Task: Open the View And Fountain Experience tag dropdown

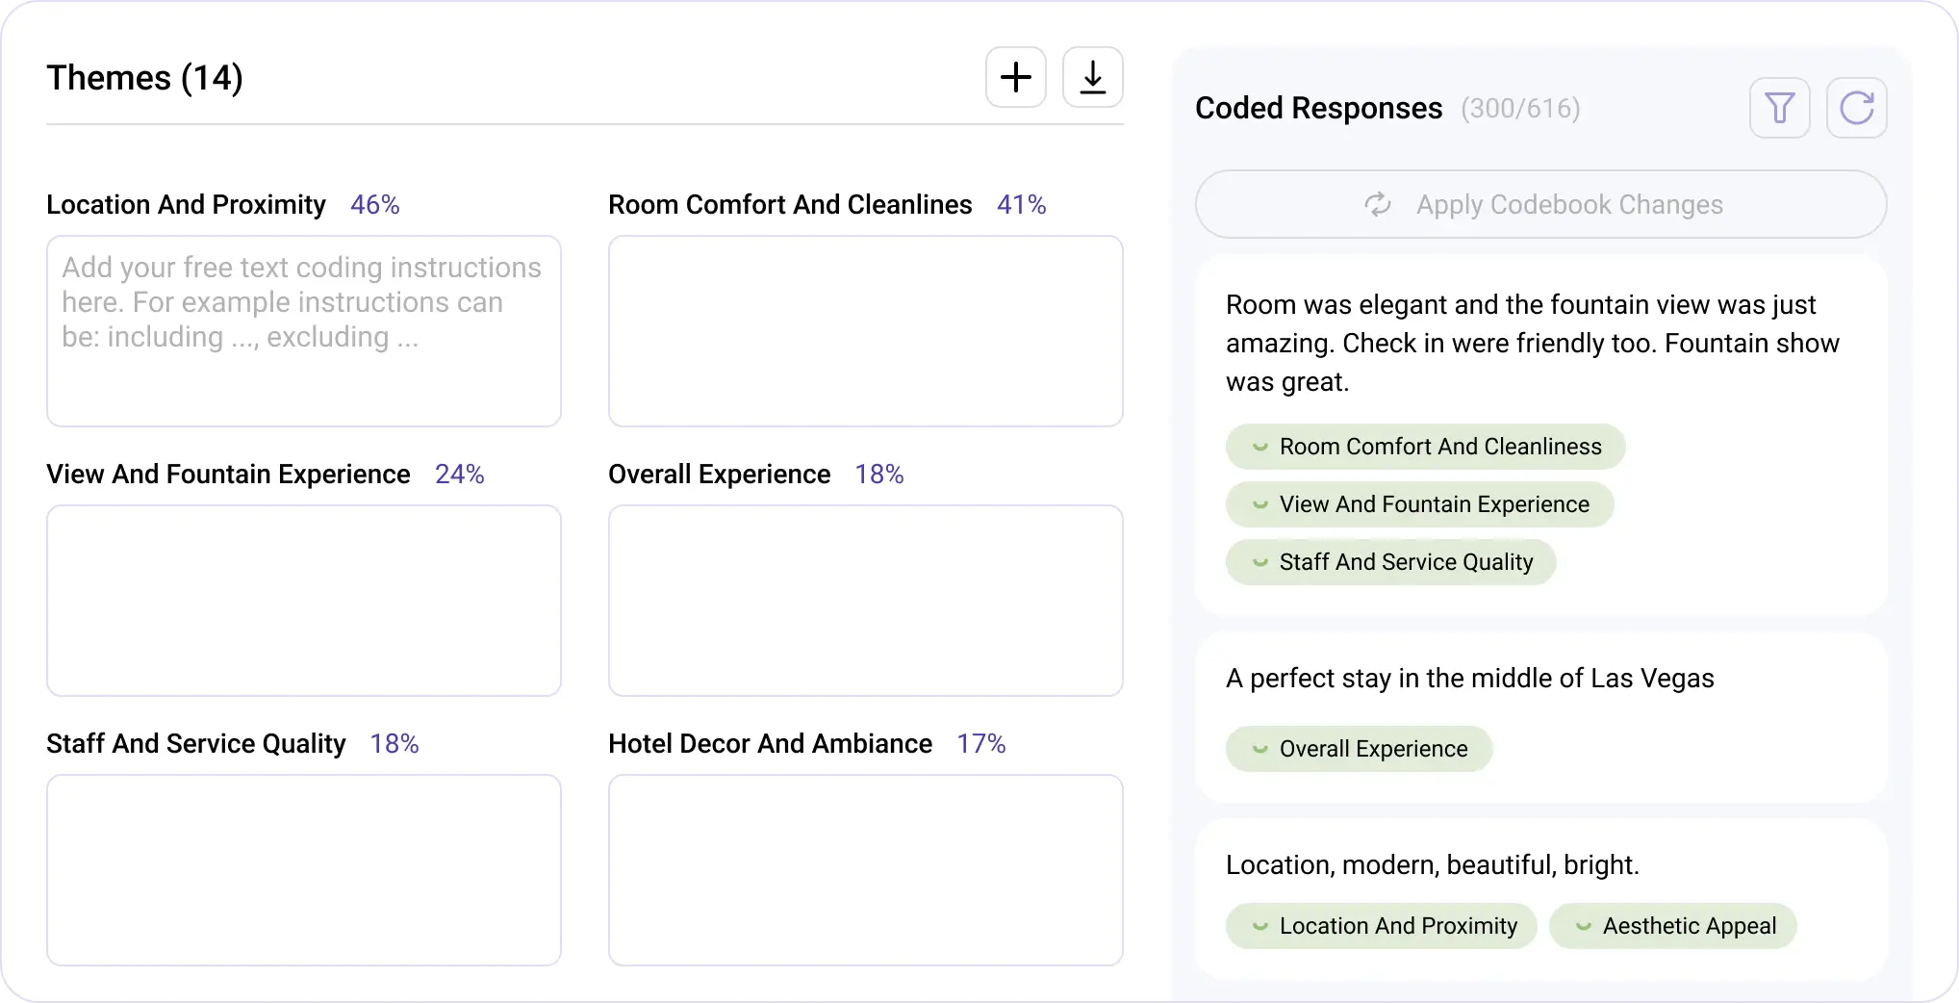Action: click(1259, 504)
